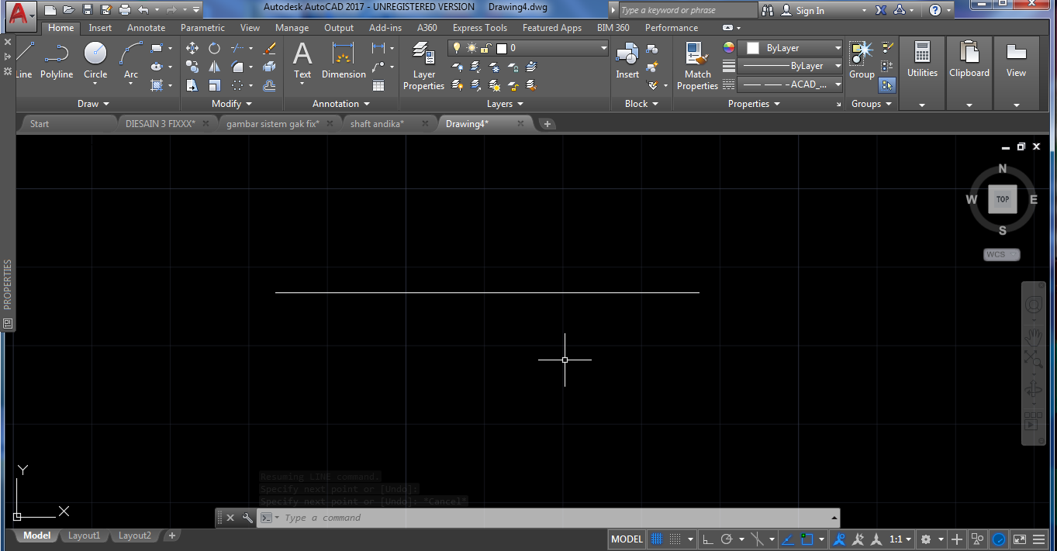
Task: Switch to DIESAIN 3 FIXXX drawing tab
Action: [x=161, y=123]
